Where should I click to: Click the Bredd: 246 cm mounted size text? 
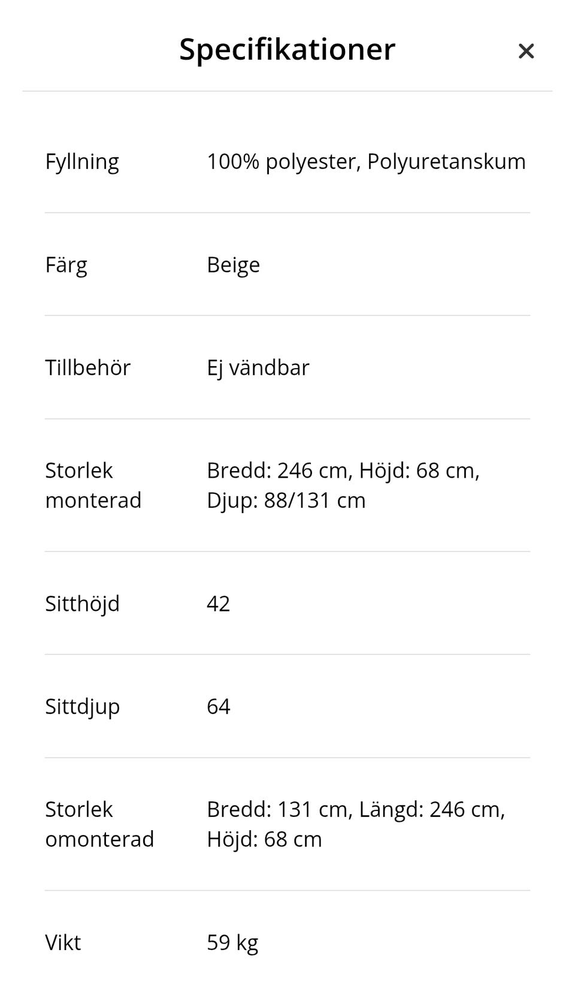tap(277, 471)
